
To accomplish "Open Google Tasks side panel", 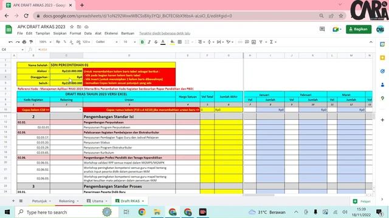I will point(382,71).
